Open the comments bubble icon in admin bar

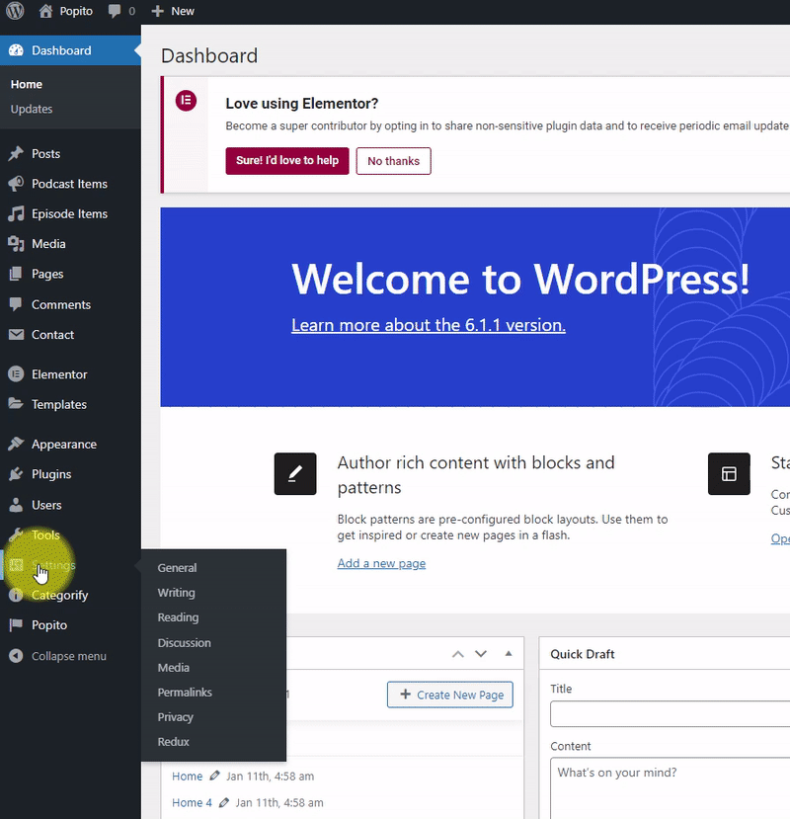(115, 11)
